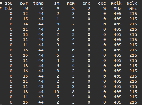Click pwr 18 in the sm 19 row
Viewport: 142px width, 105px height.
25,92
